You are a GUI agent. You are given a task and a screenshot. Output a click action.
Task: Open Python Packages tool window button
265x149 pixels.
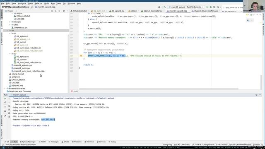(28, 142)
